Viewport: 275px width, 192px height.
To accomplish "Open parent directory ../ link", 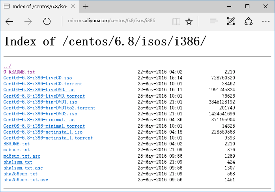I will [x=7, y=66].
